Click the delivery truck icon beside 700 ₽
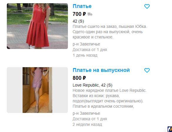The image size is (172, 132). click(x=90, y=14)
